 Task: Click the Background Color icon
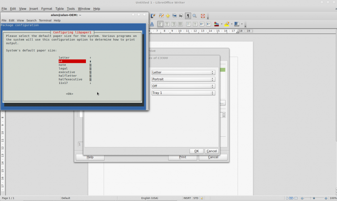pos(237,24)
